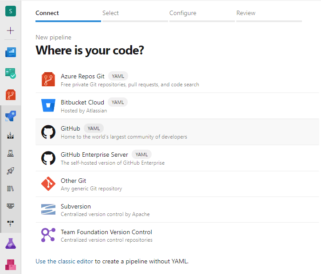Viewport: 321px width, 274px height.
Task: Click Use the classic editor link
Action: click(x=64, y=261)
